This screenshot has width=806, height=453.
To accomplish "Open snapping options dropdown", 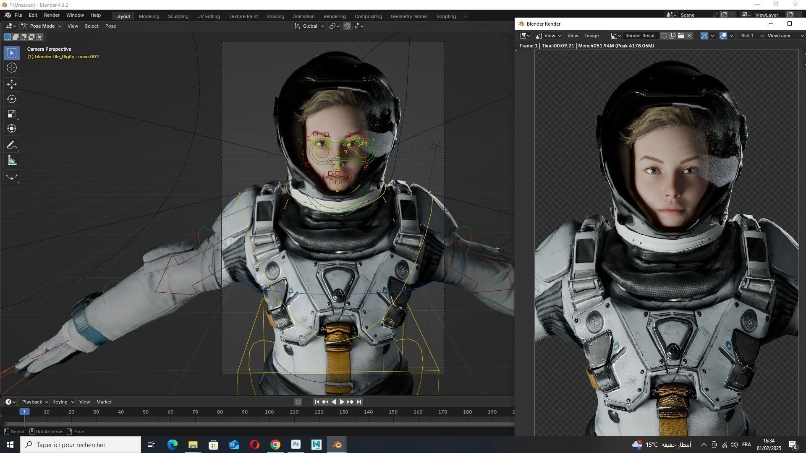I will (x=358, y=26).
